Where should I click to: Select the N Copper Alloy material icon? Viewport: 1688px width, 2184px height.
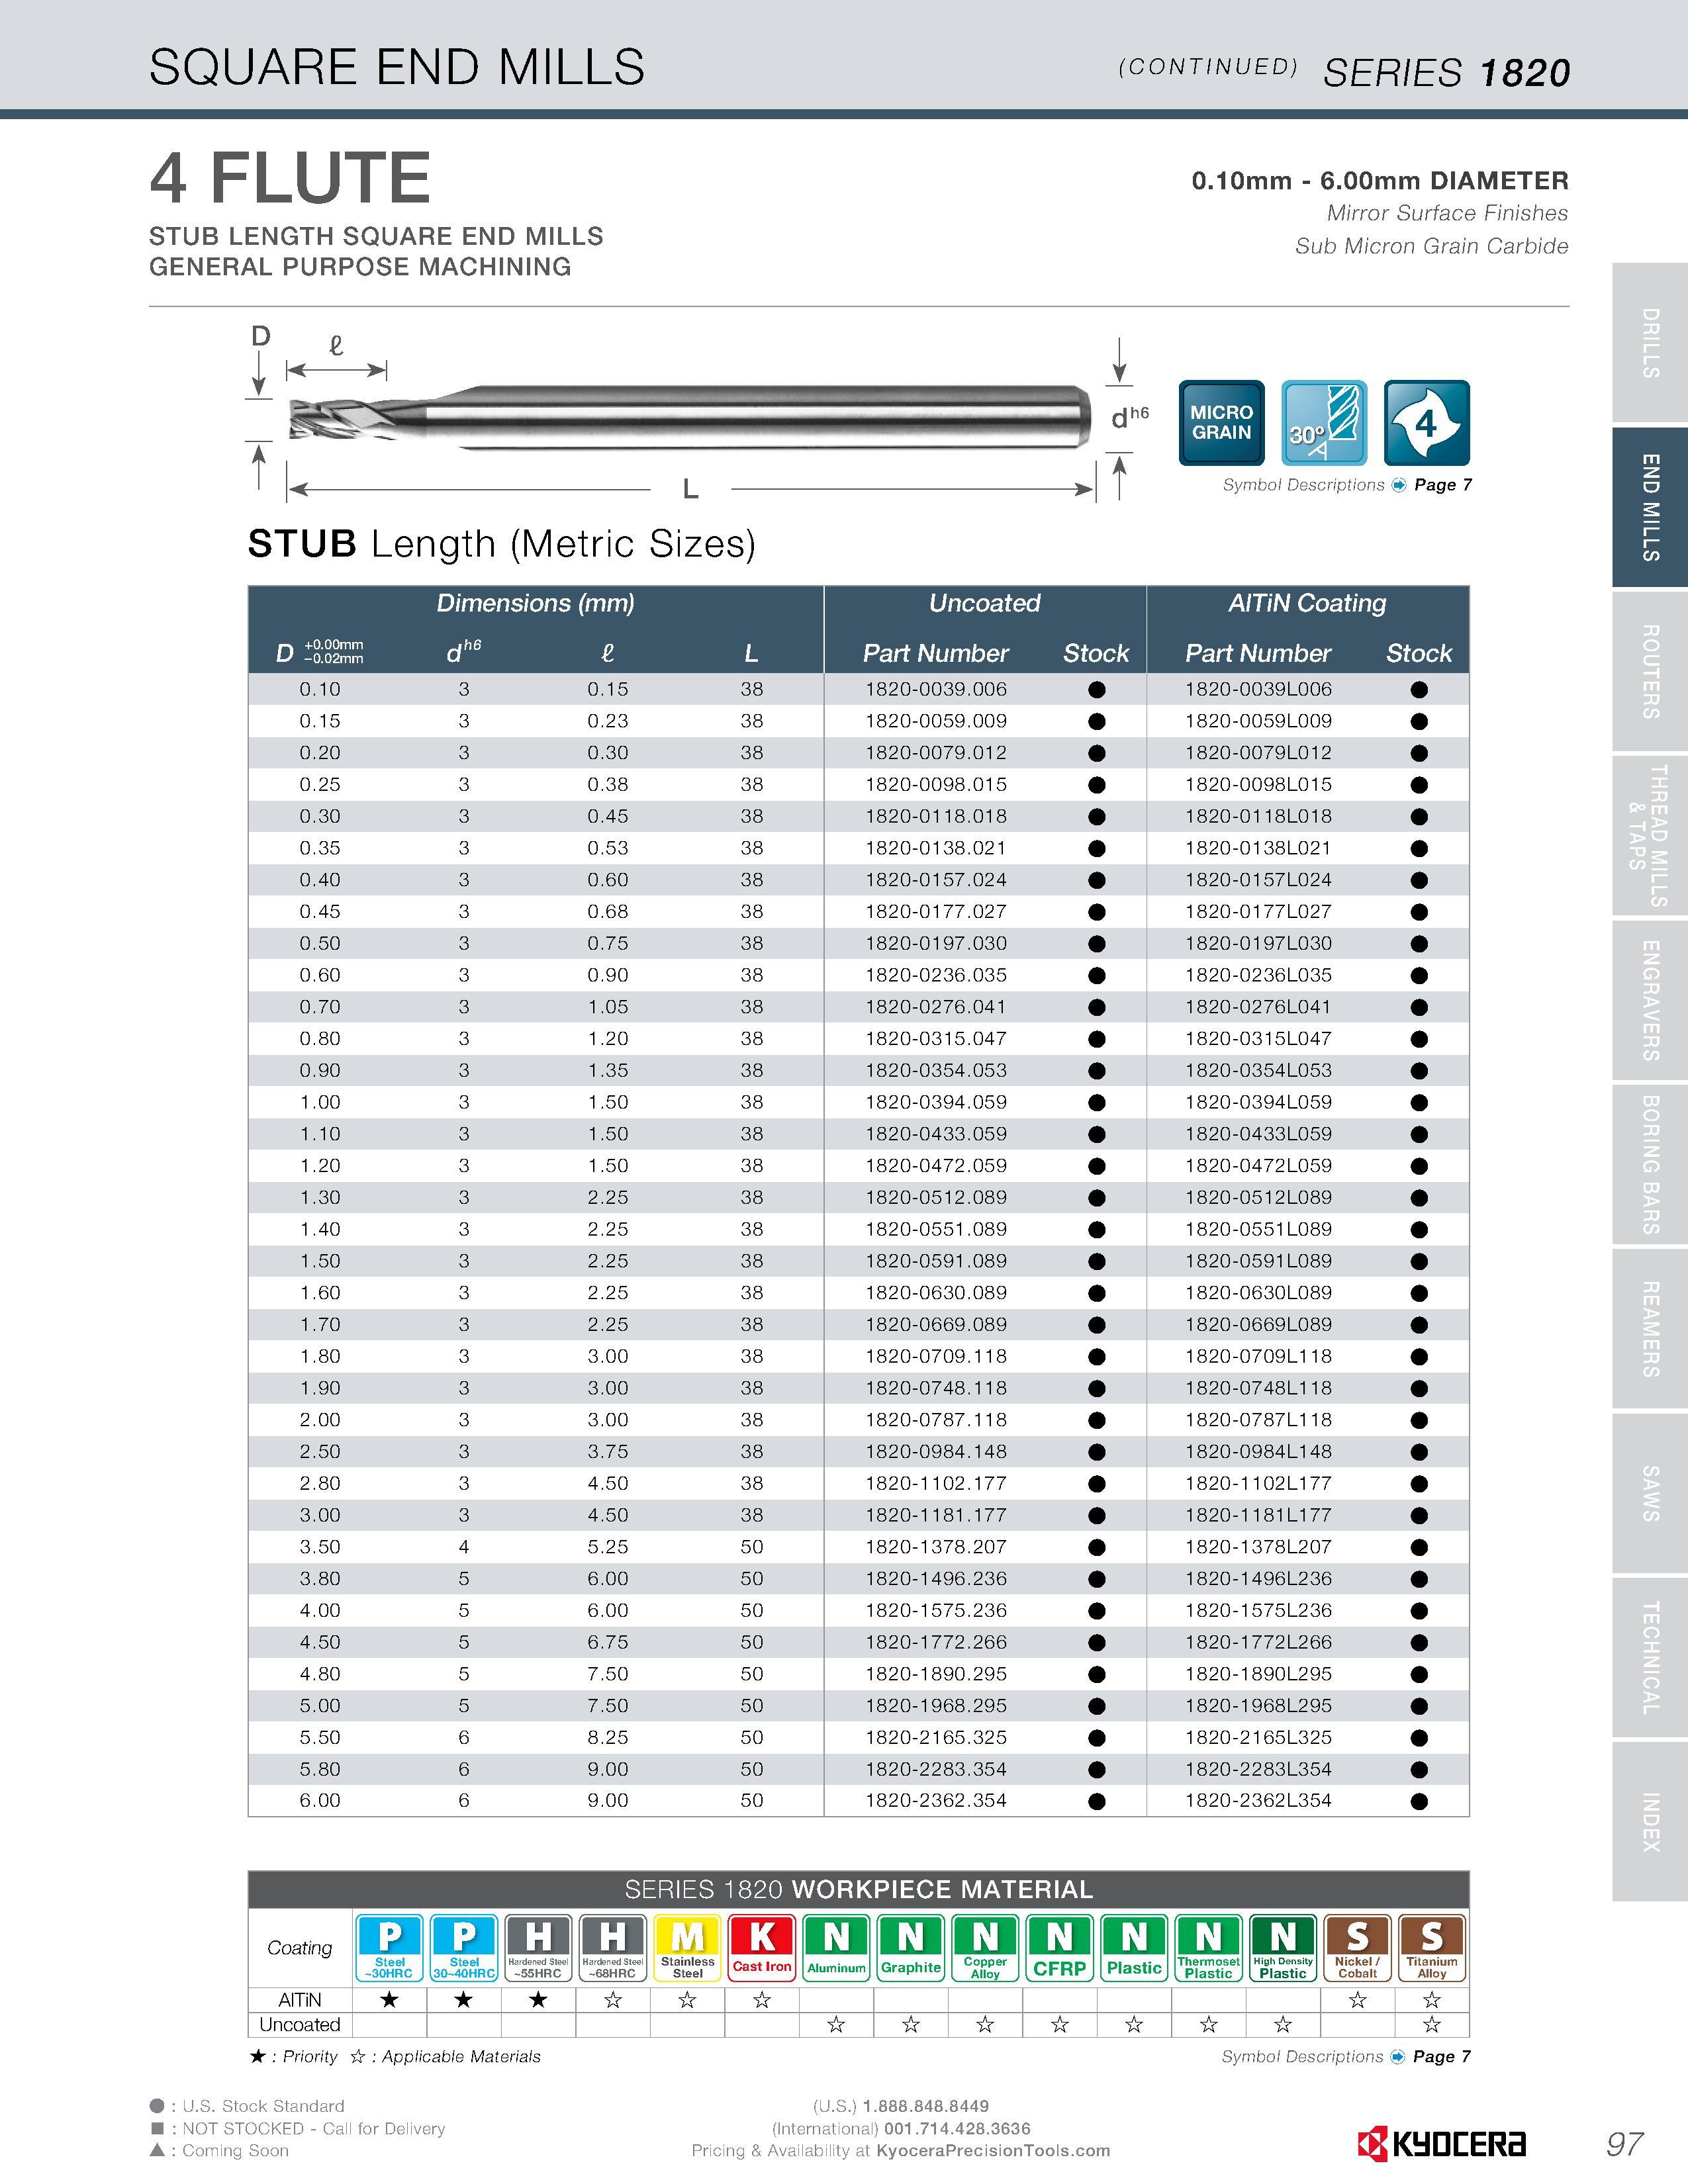pyautogui.click(x=985, y=1947)
